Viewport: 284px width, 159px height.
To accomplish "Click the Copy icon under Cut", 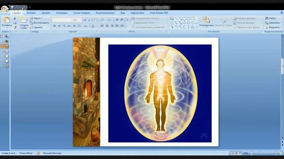I will pyautogui.click(x=15, y=23).
